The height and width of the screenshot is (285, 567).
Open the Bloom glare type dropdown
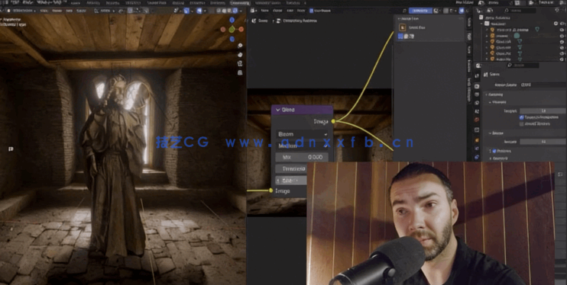302,134
